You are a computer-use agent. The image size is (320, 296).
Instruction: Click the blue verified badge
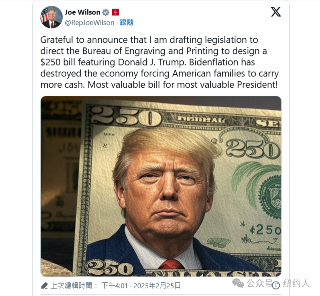point(106,12)
